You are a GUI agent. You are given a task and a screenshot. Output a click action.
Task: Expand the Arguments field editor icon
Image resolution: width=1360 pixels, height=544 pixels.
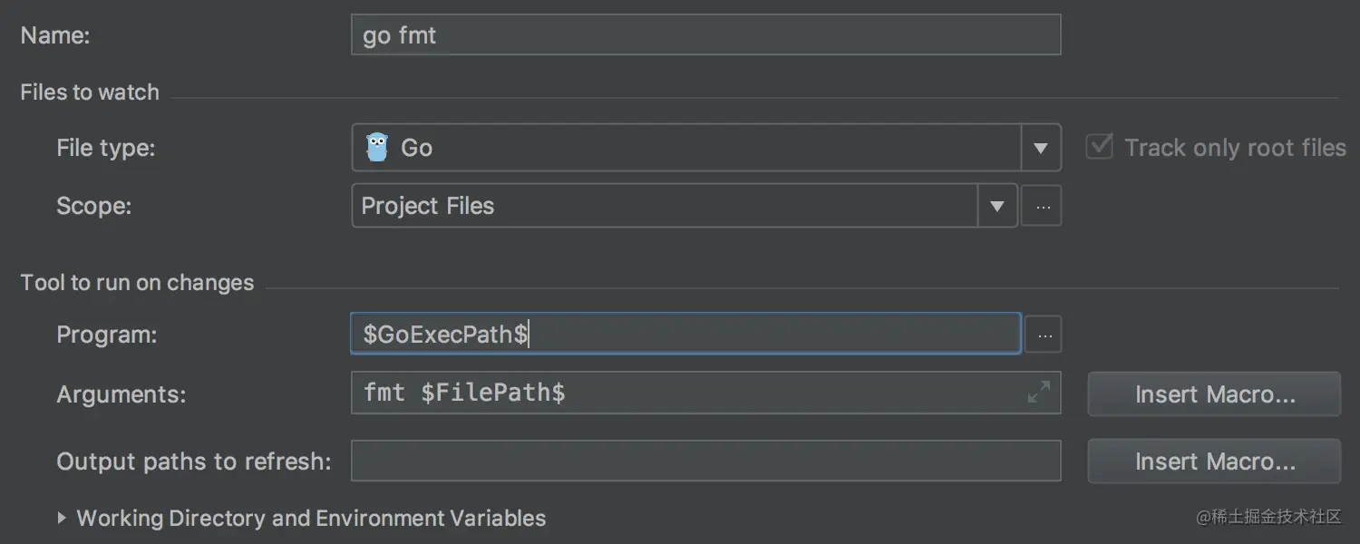click(1039, 393)
